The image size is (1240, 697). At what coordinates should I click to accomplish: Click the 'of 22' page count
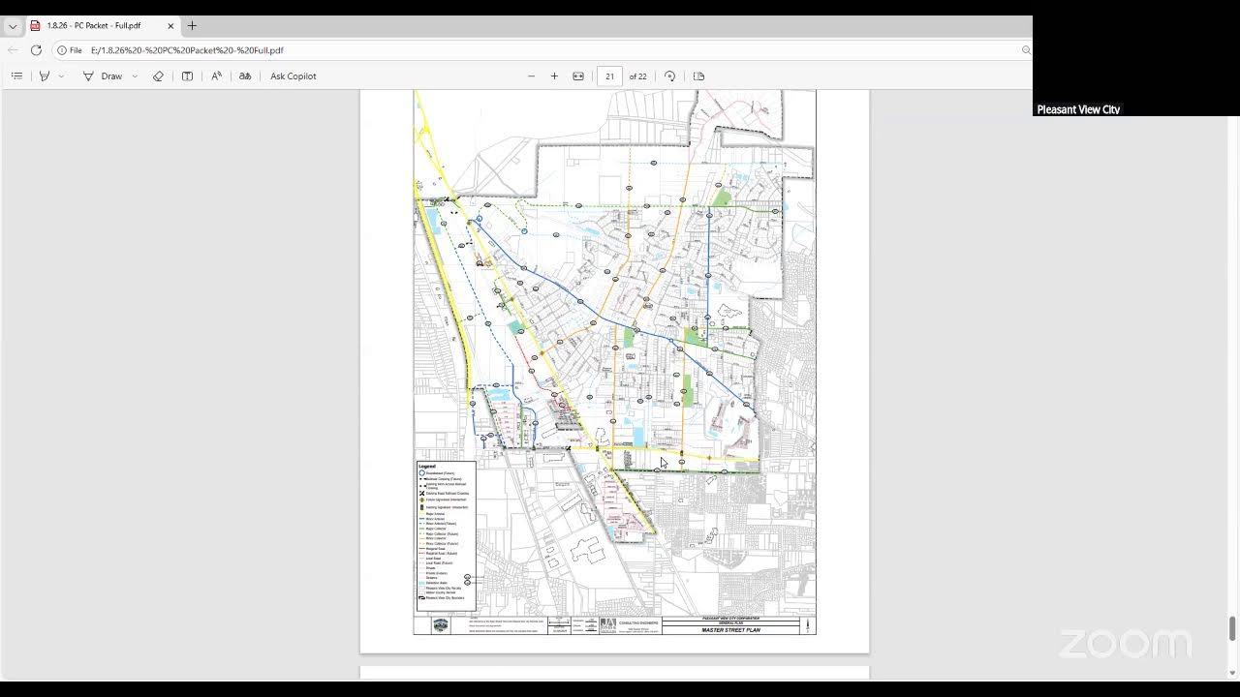point(637,76)
